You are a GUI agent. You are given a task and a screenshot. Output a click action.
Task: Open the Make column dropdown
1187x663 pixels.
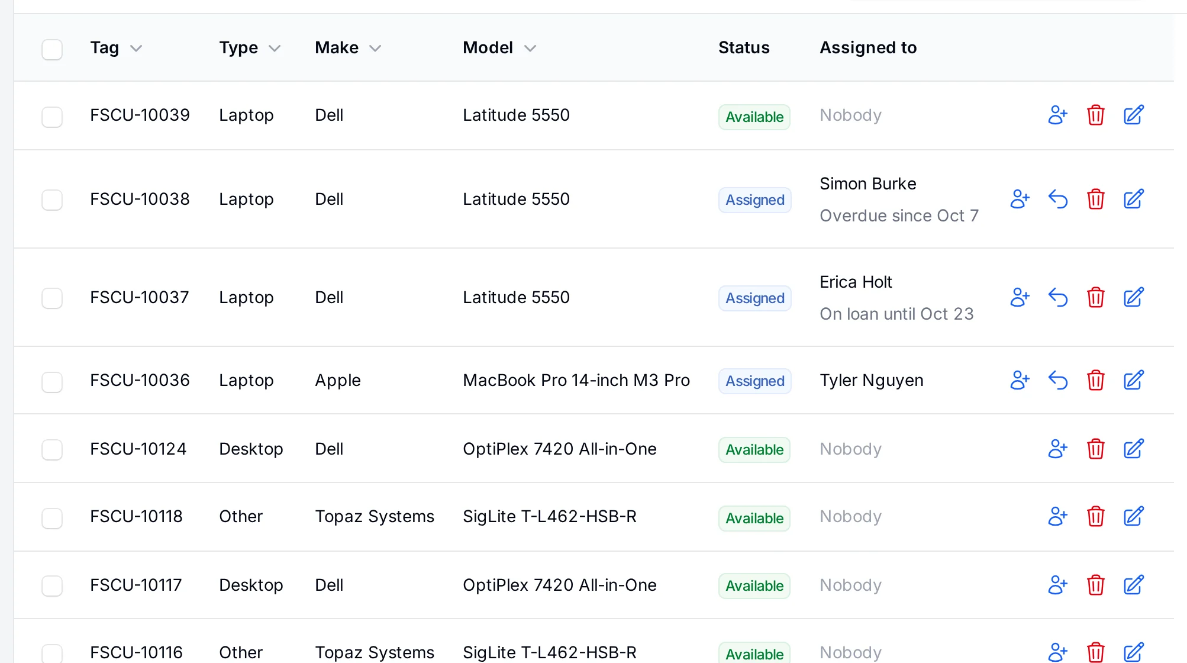tap(375, 49)
